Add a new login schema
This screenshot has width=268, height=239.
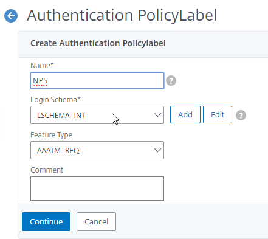[185, 114]
